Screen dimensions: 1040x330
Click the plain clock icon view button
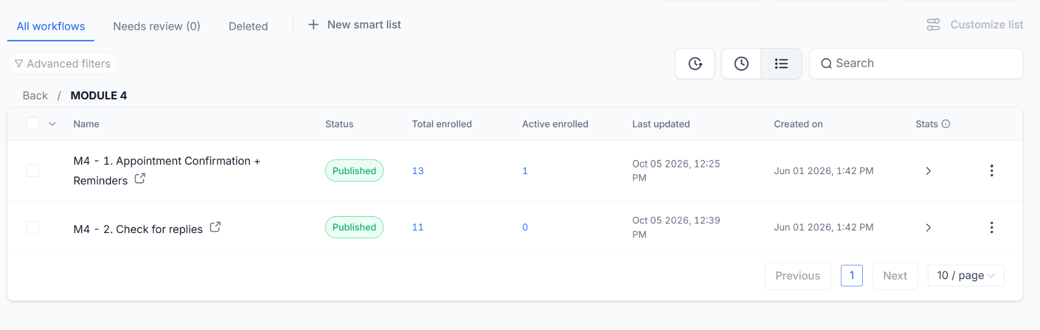tap(741, 63)
